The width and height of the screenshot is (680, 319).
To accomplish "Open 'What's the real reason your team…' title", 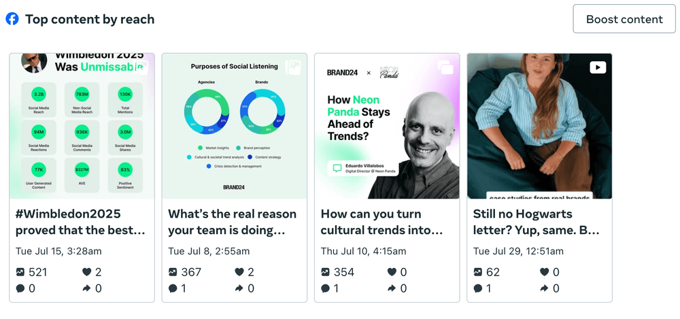I will tap(233, 222).
